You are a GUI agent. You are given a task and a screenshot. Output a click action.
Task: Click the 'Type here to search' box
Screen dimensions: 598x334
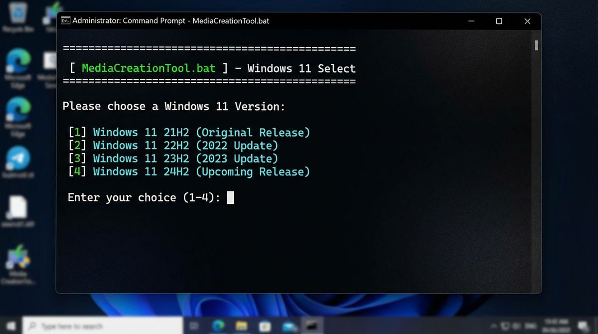(x=102, y=326)
